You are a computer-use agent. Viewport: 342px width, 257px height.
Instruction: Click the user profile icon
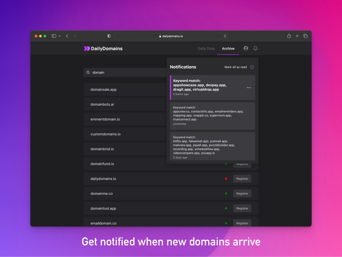246,48
